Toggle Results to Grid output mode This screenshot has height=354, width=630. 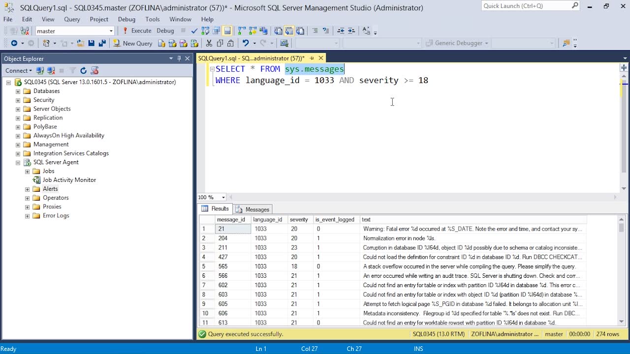tap(289, 30)
